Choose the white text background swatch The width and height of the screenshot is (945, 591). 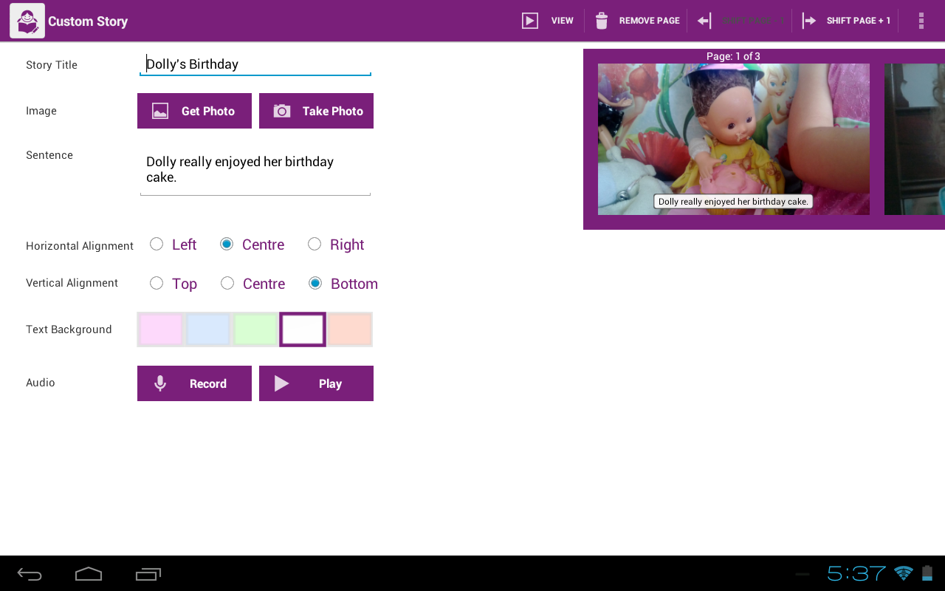point(303,329)
